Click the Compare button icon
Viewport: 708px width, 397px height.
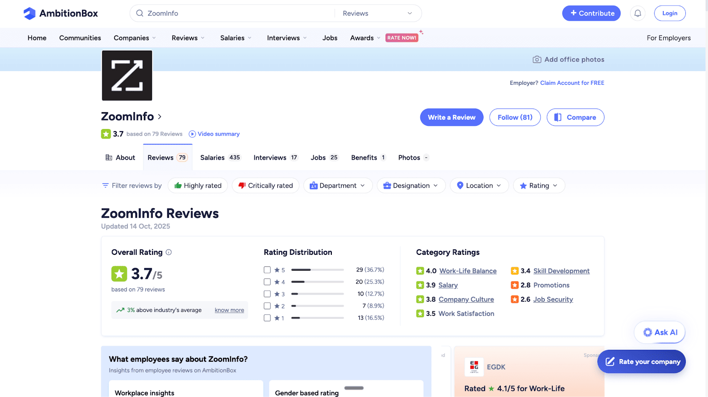coord(558,117)
